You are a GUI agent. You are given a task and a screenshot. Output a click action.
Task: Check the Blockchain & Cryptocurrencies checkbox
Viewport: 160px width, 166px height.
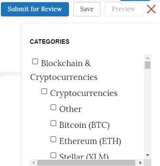(x=35, y=61)
